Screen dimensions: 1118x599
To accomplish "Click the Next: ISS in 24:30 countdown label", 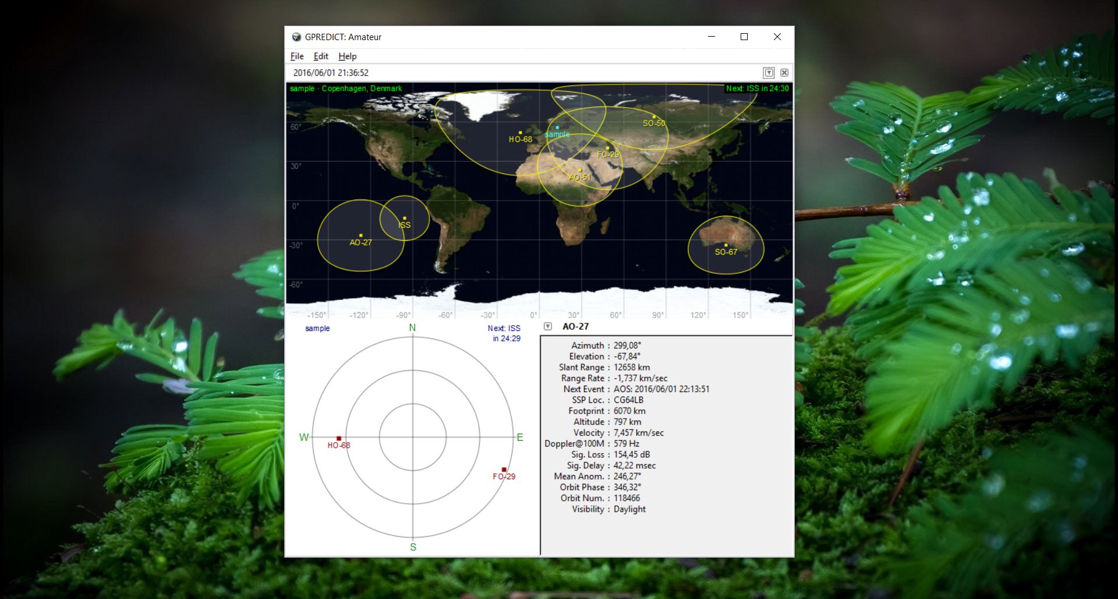I will 758,89.
